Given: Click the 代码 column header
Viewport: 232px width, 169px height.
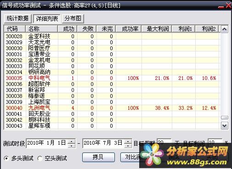Looking at the screenshot, I should 15,29.
